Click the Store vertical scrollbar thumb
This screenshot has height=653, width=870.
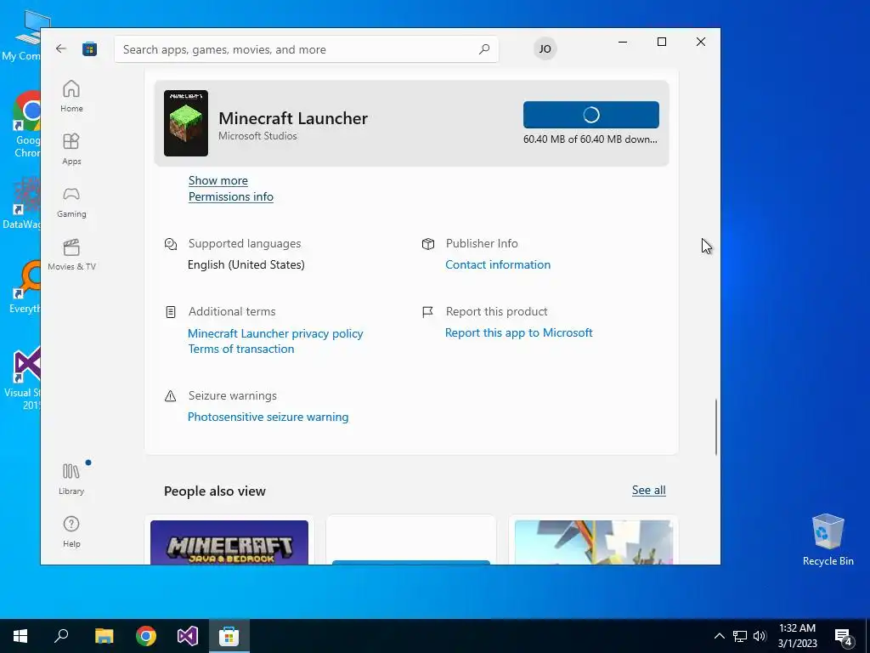(x=715, y=427)
